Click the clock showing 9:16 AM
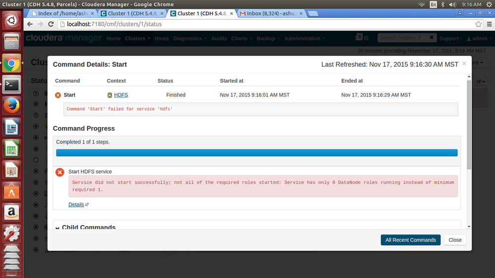The height and width of the screenshot is (278, 495). pos(471,4)
